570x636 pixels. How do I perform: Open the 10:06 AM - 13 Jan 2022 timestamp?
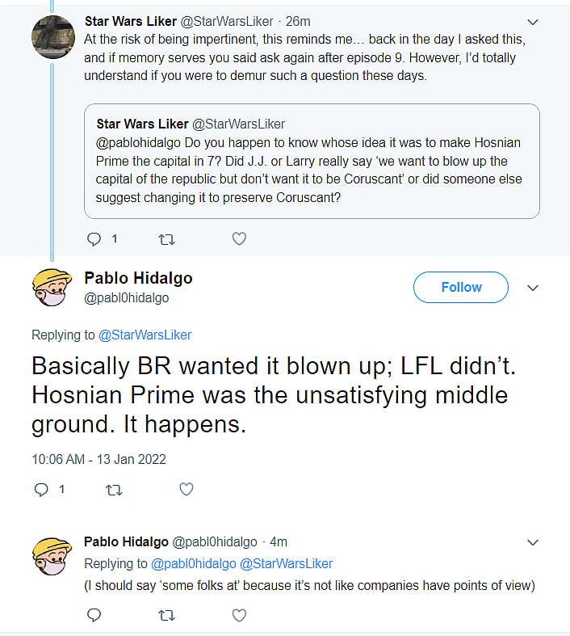tap(98, 459)
